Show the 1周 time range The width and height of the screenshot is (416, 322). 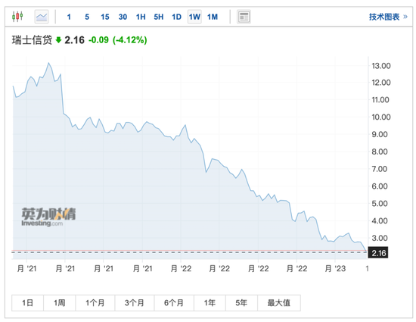[60, 302]
